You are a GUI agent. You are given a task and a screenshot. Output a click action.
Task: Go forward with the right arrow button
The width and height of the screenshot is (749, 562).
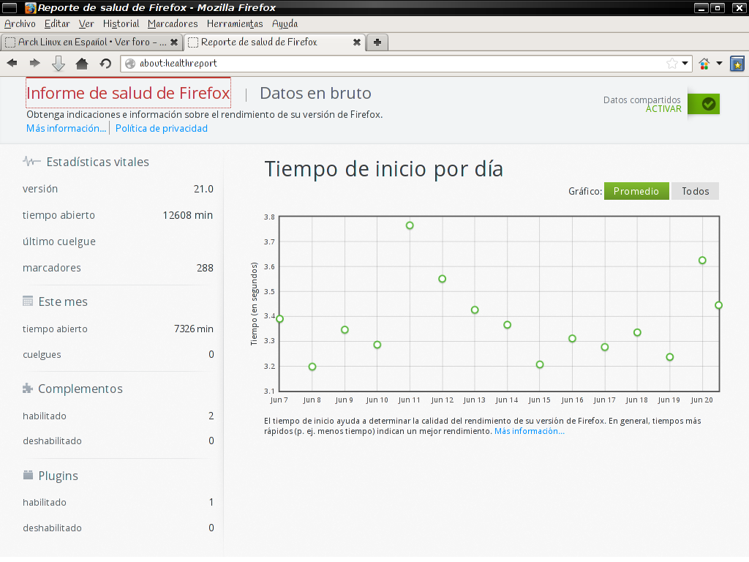click(35, 63)
